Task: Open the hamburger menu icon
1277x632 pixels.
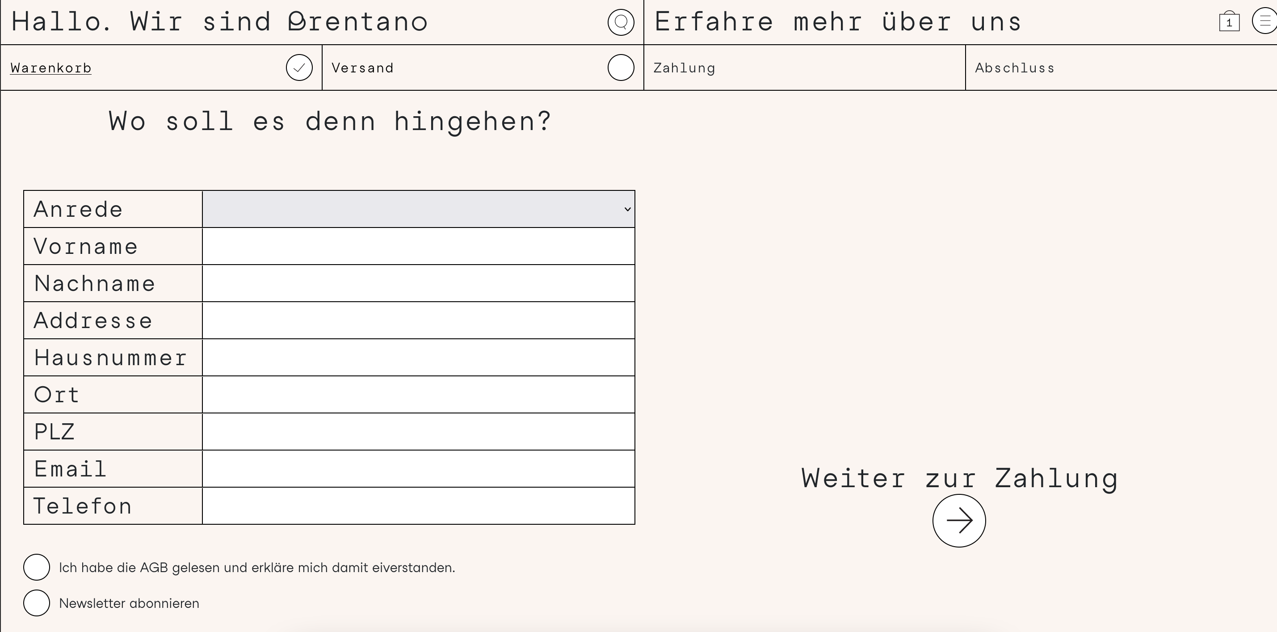Action: click(x=1264, y=22)
